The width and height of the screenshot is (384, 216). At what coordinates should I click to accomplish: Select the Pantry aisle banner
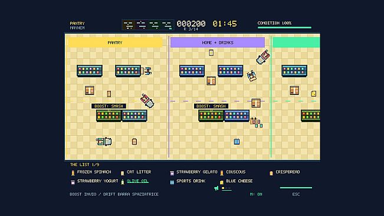coord(115,42)
